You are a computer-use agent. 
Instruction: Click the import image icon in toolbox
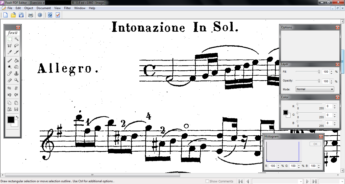(10, 109)
